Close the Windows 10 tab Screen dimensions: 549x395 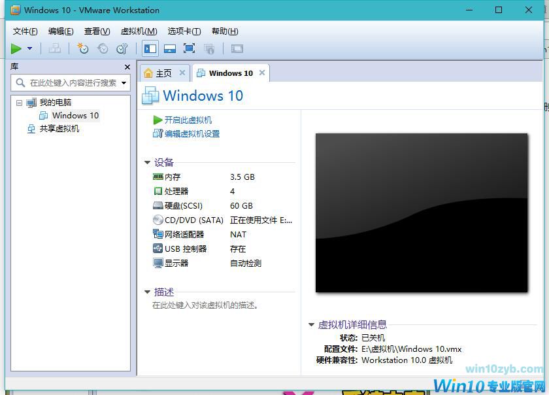[x=262, y=73]
